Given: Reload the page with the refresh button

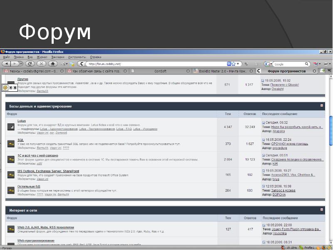Looking at the screenshot, I should point(30,64).
